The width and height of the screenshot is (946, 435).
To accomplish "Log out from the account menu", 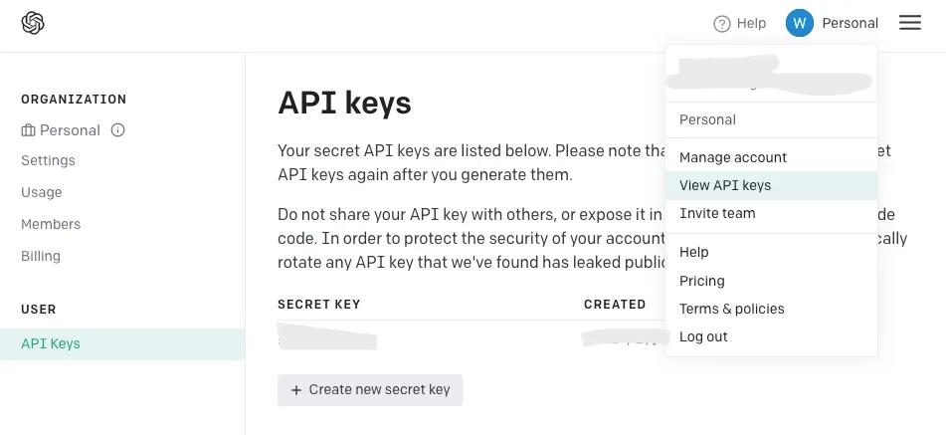I will point(703,336).
